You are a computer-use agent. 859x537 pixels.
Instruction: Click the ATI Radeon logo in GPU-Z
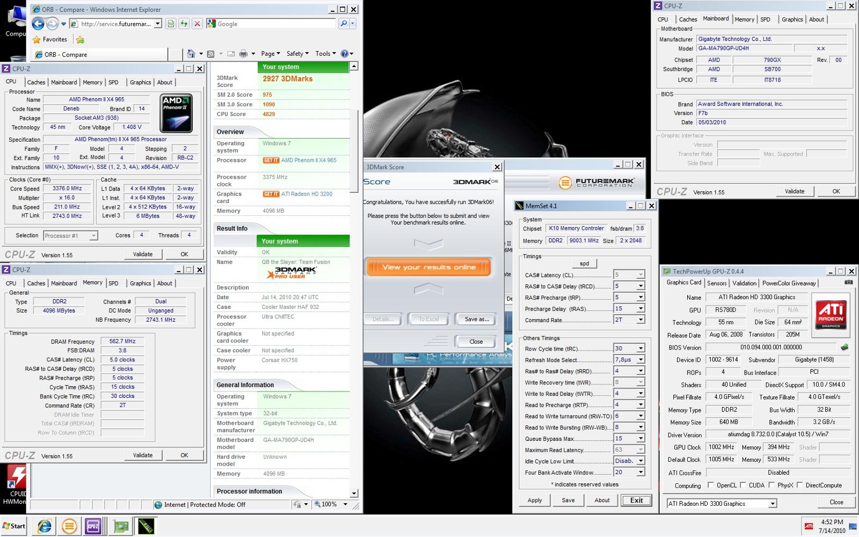pos(831,314)
